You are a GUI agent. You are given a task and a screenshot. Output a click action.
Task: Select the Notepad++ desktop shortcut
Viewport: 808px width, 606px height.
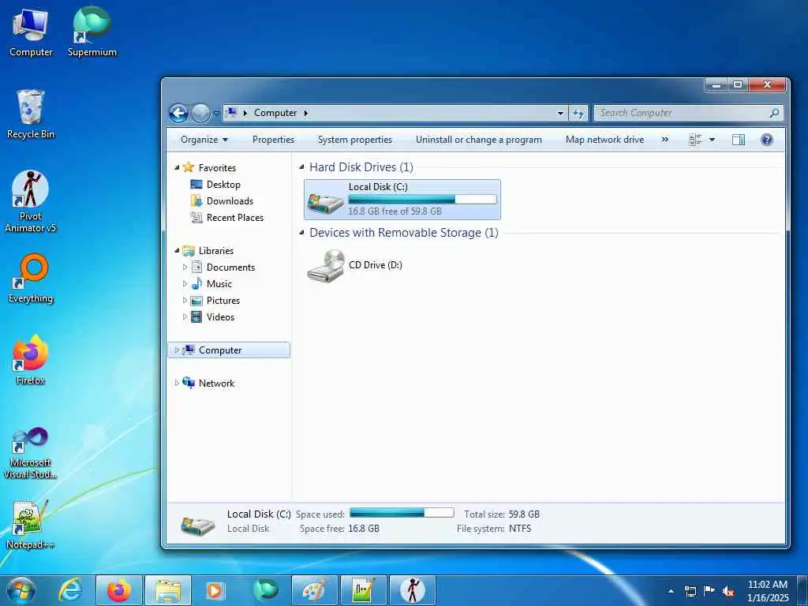(x=31, y=525)
